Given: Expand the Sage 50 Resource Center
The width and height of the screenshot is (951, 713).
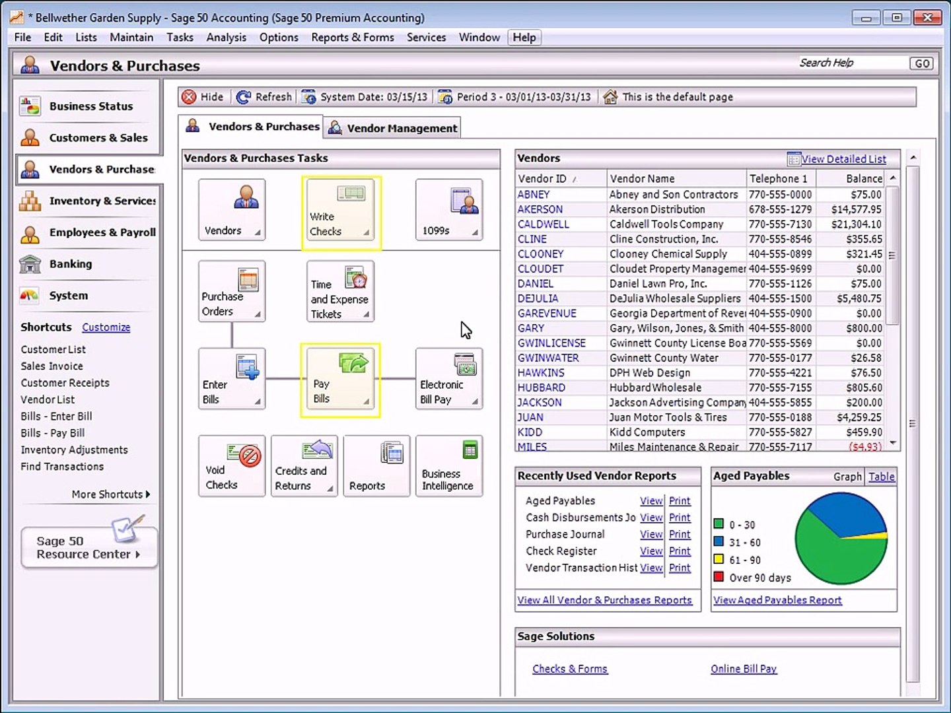Looking at the screenshot, I should [89, 547].
